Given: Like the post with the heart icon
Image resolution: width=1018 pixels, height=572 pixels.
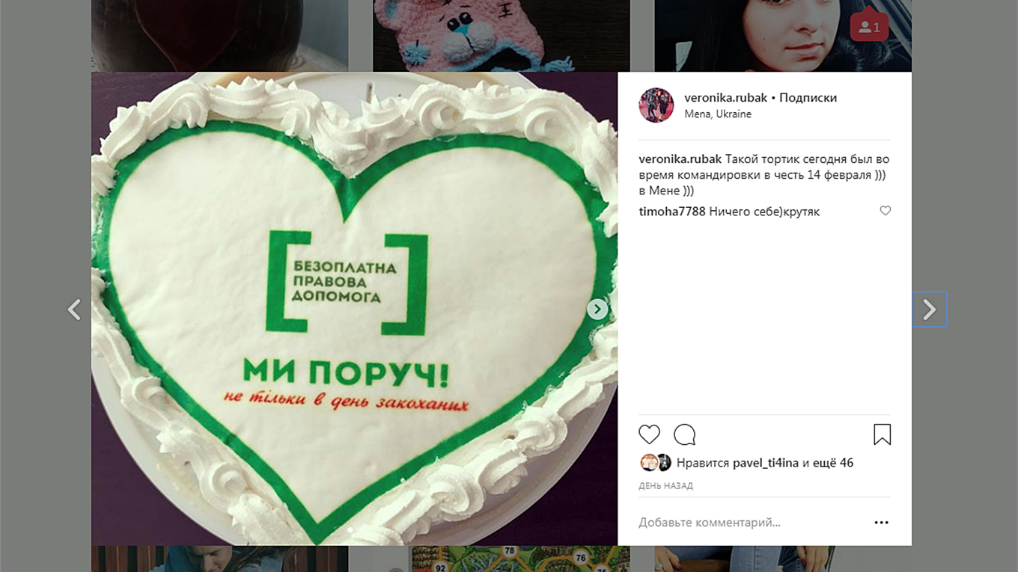Looking at the screenshot, I should [x=649, y=434].
